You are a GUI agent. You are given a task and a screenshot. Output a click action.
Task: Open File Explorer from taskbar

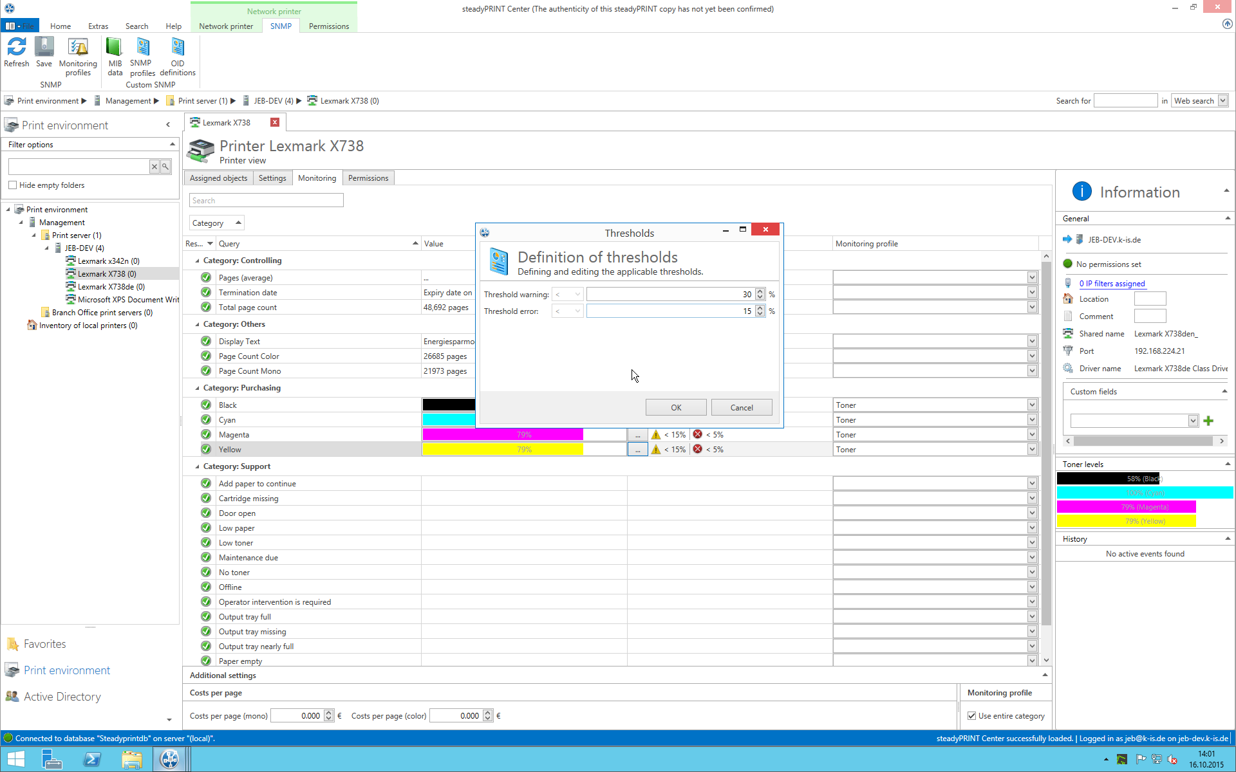132,759
